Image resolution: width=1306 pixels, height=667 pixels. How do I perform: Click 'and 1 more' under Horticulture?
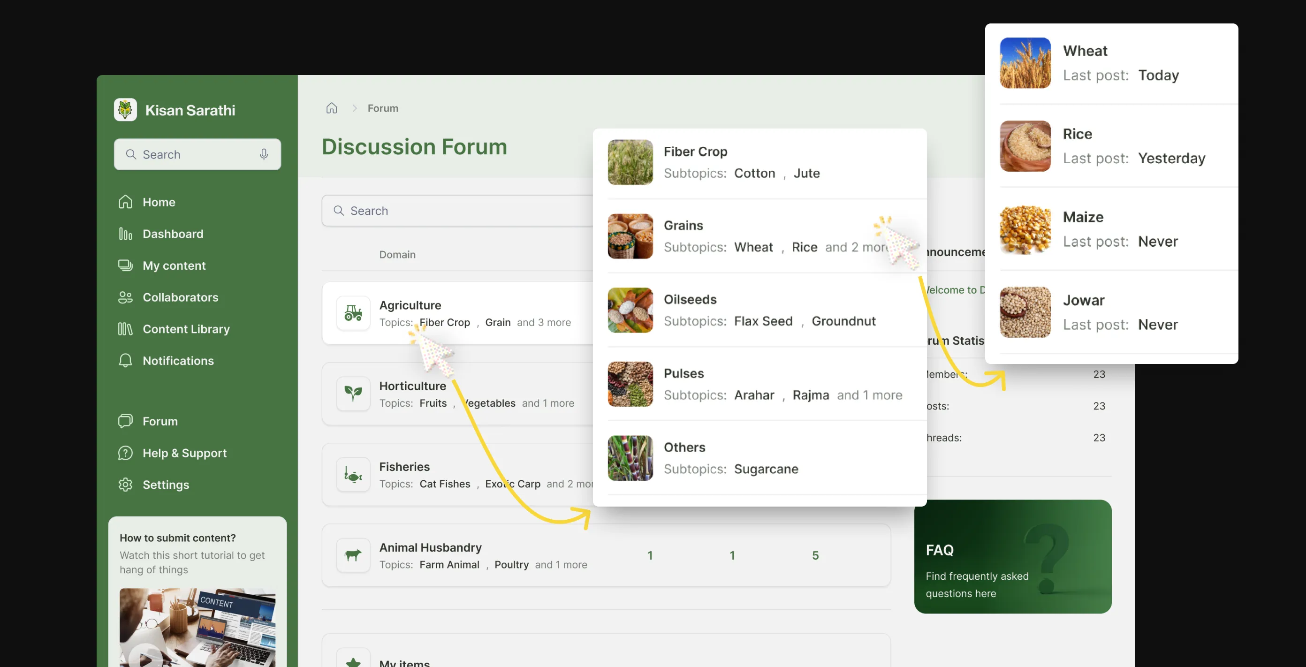(x=548, y=403)
